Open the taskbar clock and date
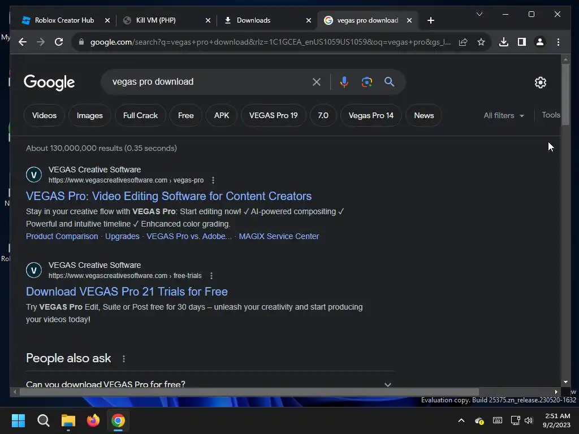This screenshot has height=434, width=579. click(x=557, y=420)
